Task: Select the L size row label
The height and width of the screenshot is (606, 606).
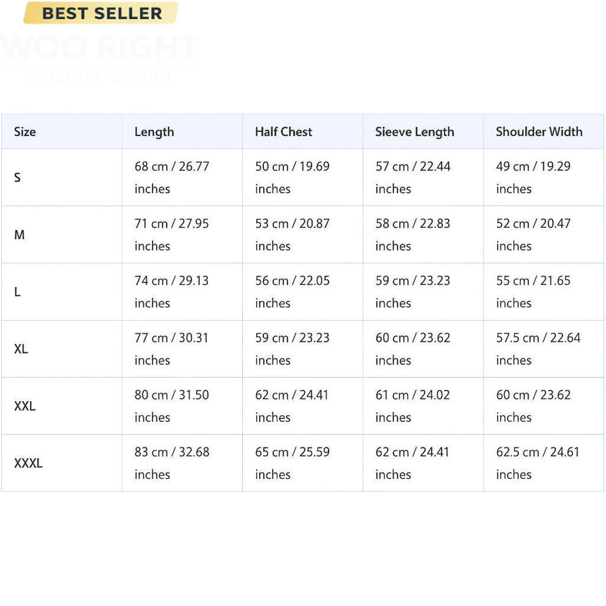Action: click(17, 292)
